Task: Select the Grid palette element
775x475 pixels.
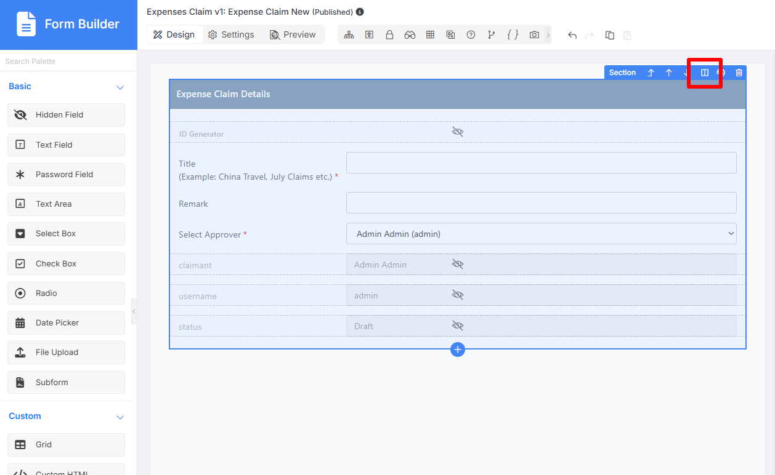Action: pos(66,444)
